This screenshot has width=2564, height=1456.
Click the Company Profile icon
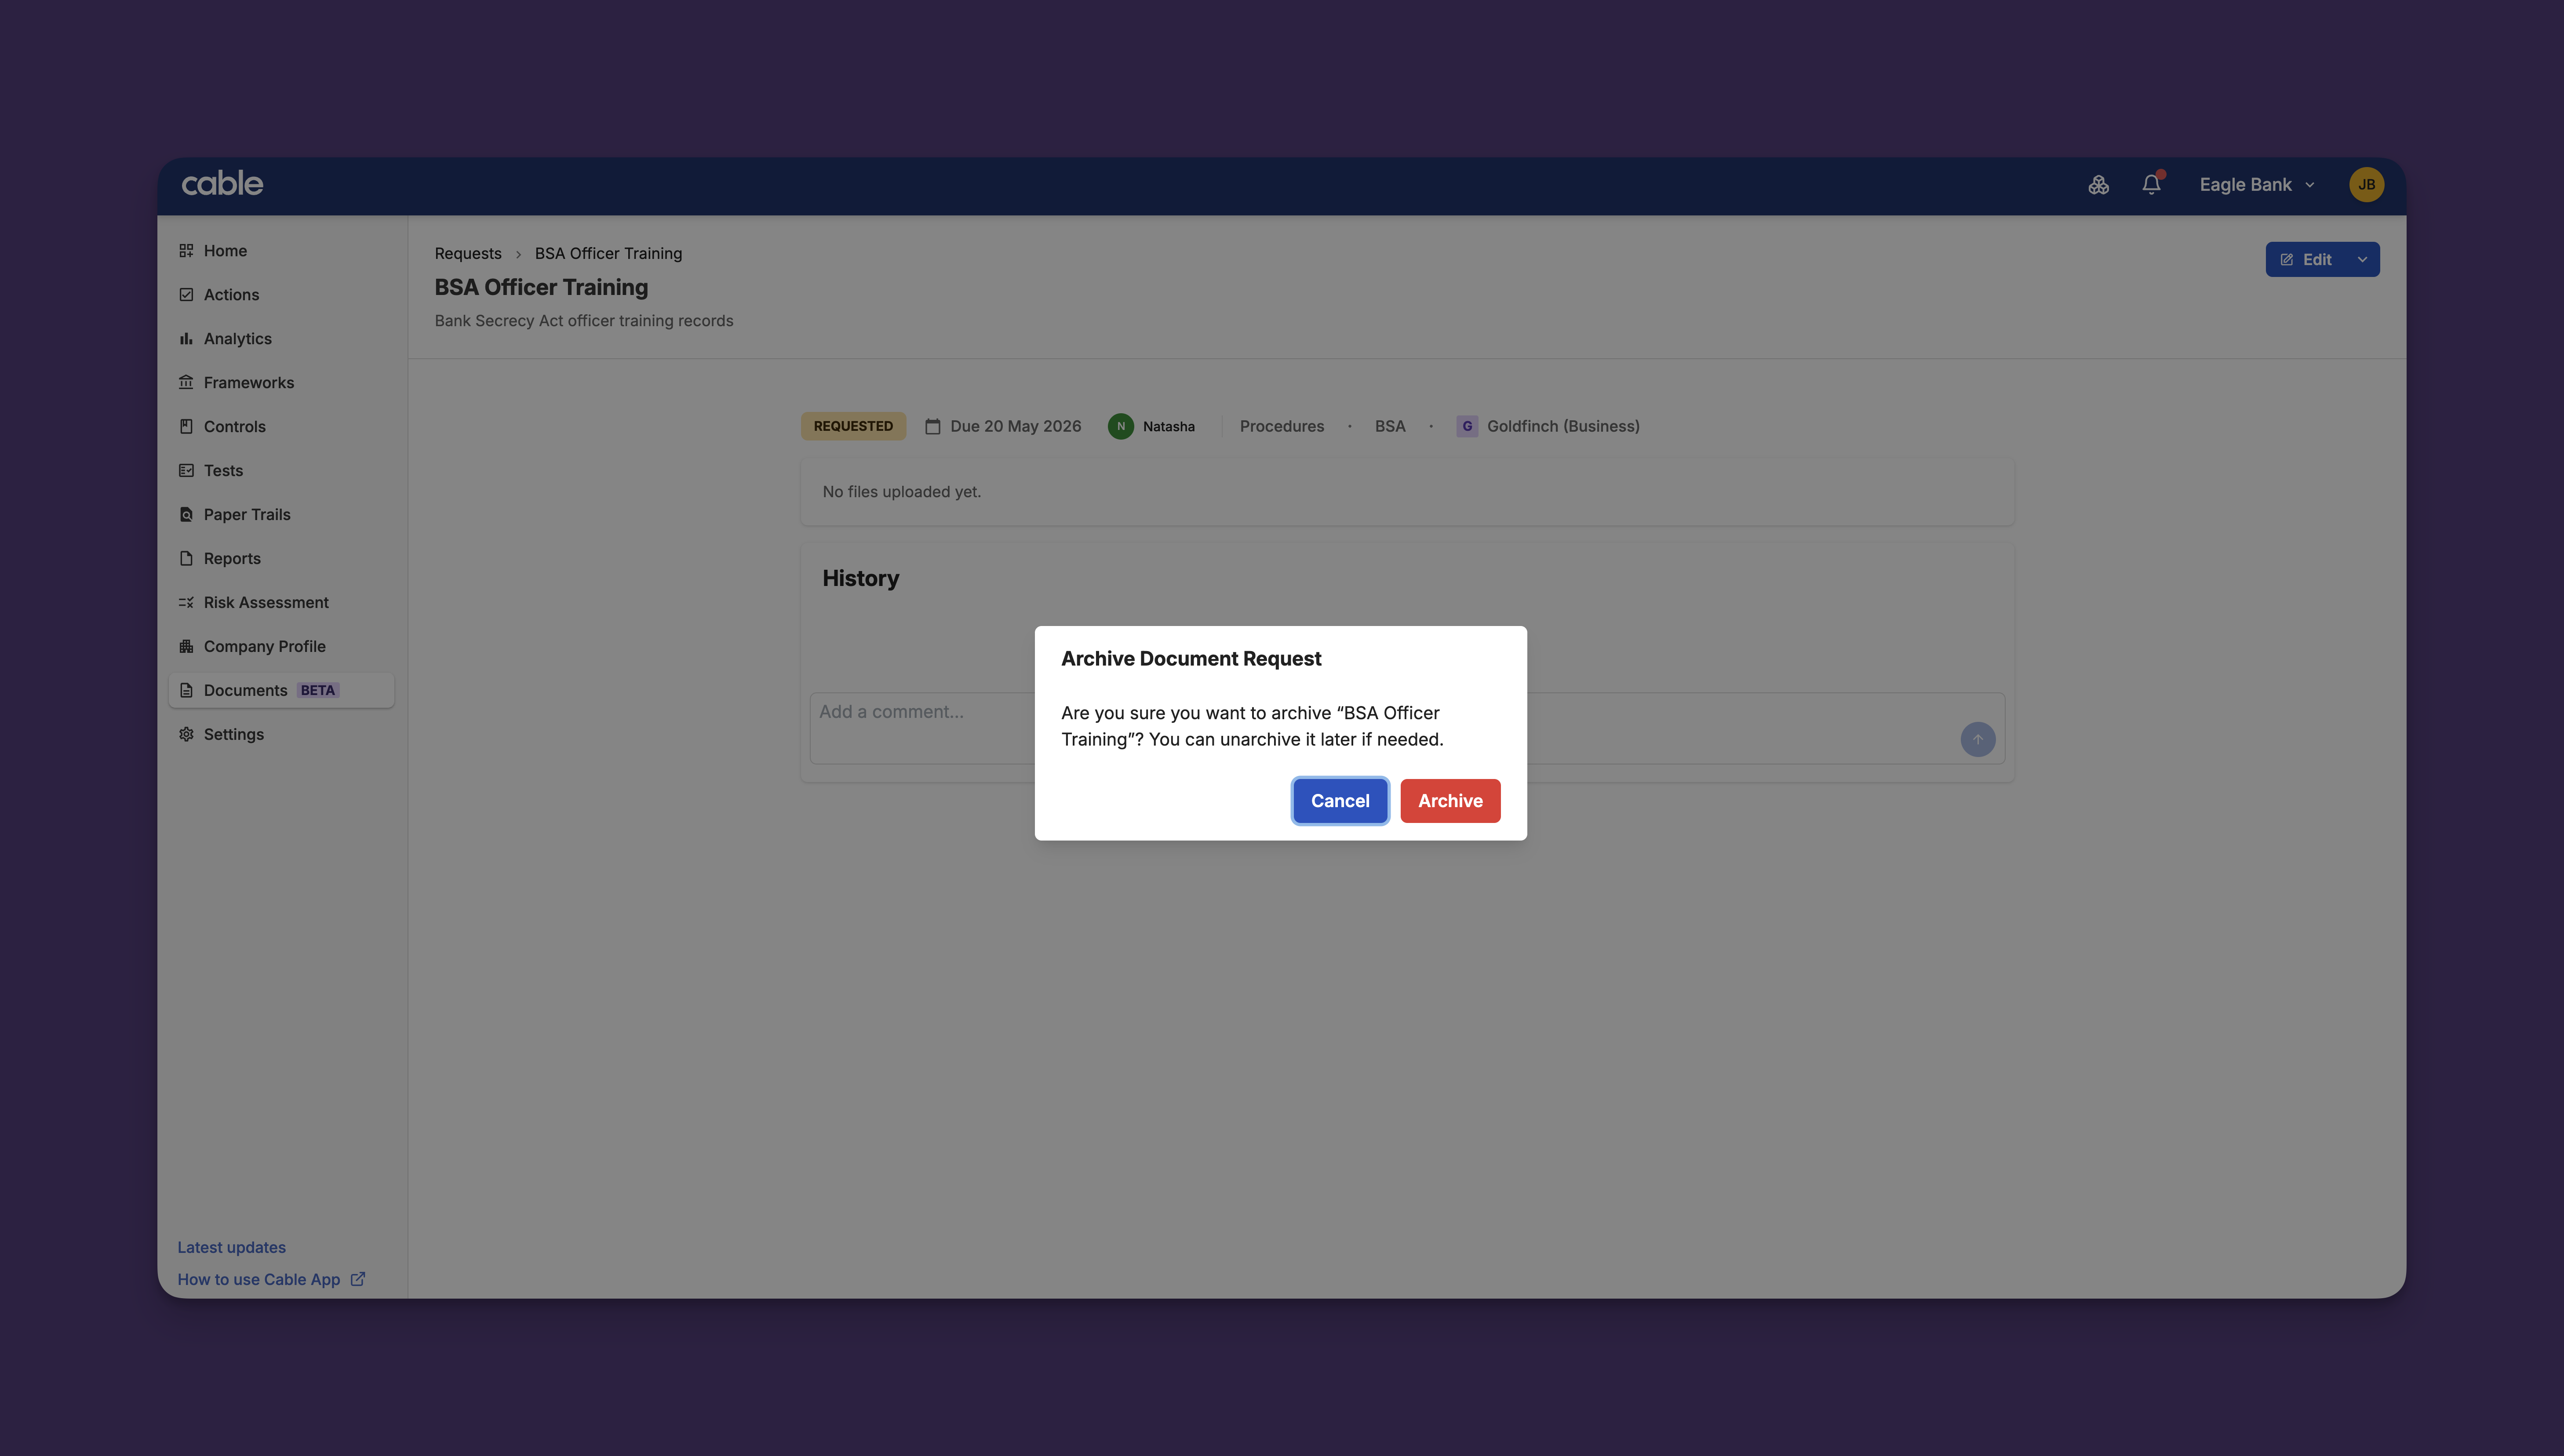[x=186, y=647]
